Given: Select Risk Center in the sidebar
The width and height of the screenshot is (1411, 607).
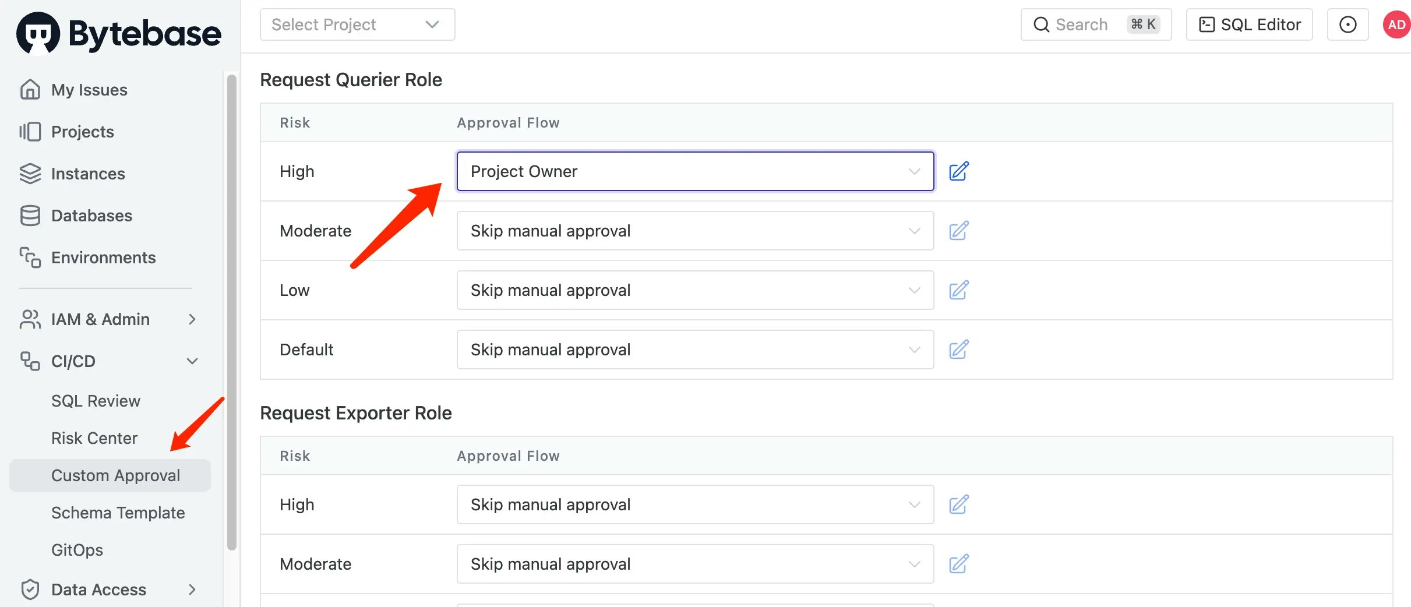Looking at the screenshot, I should [94, 437].
